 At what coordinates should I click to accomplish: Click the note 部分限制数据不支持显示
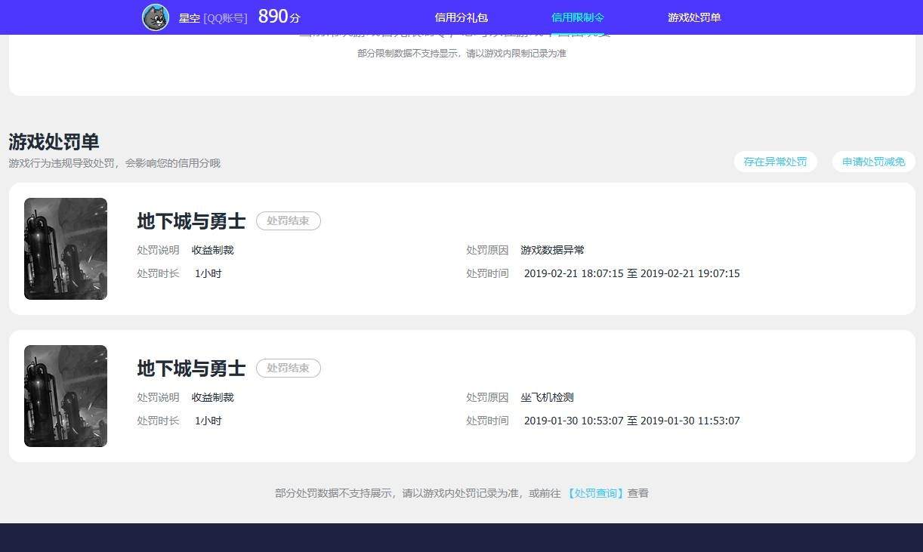tap(461, 54)
